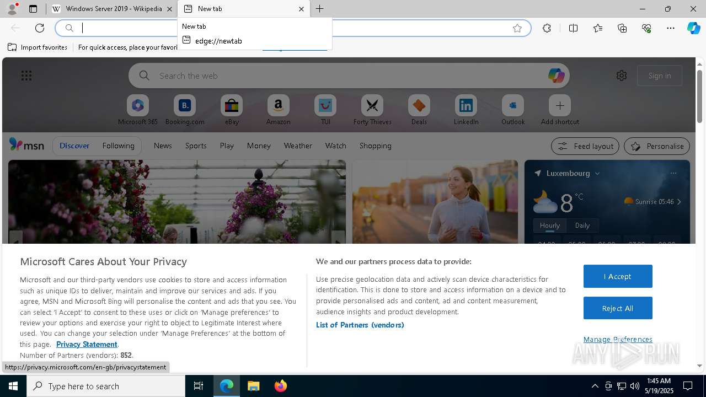
Task: Open a new tab with plus button
Action: click(x=320, y=9)
